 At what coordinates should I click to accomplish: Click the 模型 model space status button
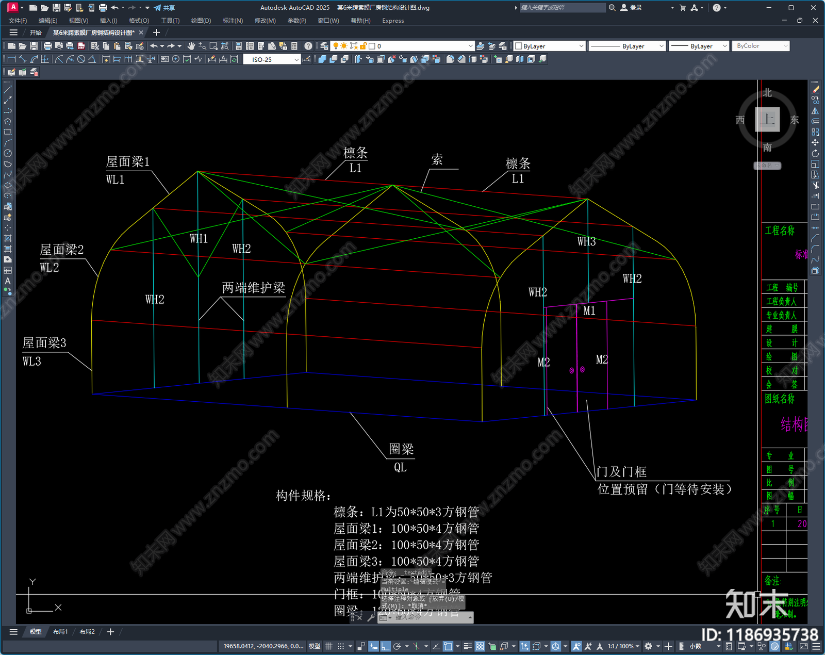point(315,646)
